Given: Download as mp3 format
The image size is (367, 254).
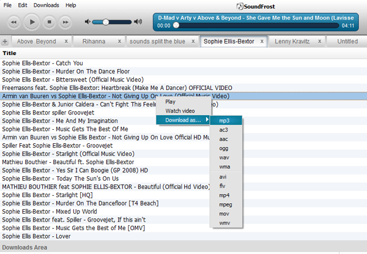Looking at the screenshot, I should pyautogui.click(x=226, y=121).
